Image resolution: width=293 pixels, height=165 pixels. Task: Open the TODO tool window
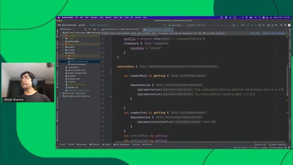coord(71,144)
